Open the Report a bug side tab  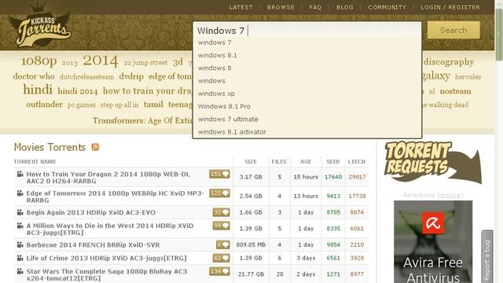(487, 257)
